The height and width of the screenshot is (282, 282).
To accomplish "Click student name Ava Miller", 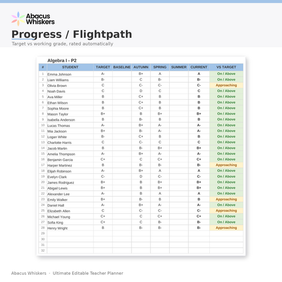I will [55, 97].
